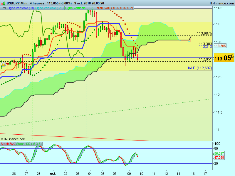Click the 113,6875 level label
235x176 pixels.
pyautogui.click(x=204, y=33)
